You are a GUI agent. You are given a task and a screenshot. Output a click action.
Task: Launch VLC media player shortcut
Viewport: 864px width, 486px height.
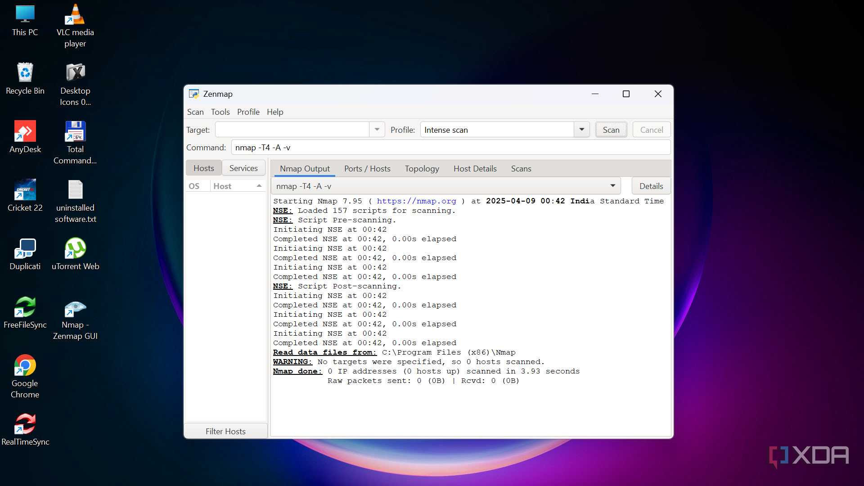(75, 26)
